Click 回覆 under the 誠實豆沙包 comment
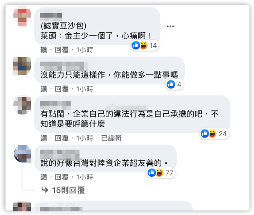Viewport: 254px width, 215px height. (62, 50)
